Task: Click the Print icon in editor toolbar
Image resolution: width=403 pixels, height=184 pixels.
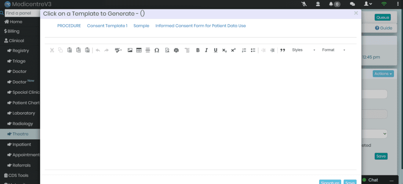Action: point(176,50)
